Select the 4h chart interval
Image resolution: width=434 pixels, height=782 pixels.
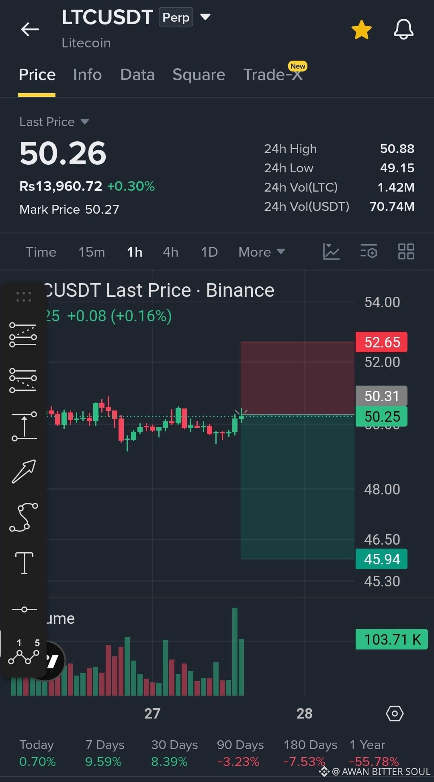point(170,252)
